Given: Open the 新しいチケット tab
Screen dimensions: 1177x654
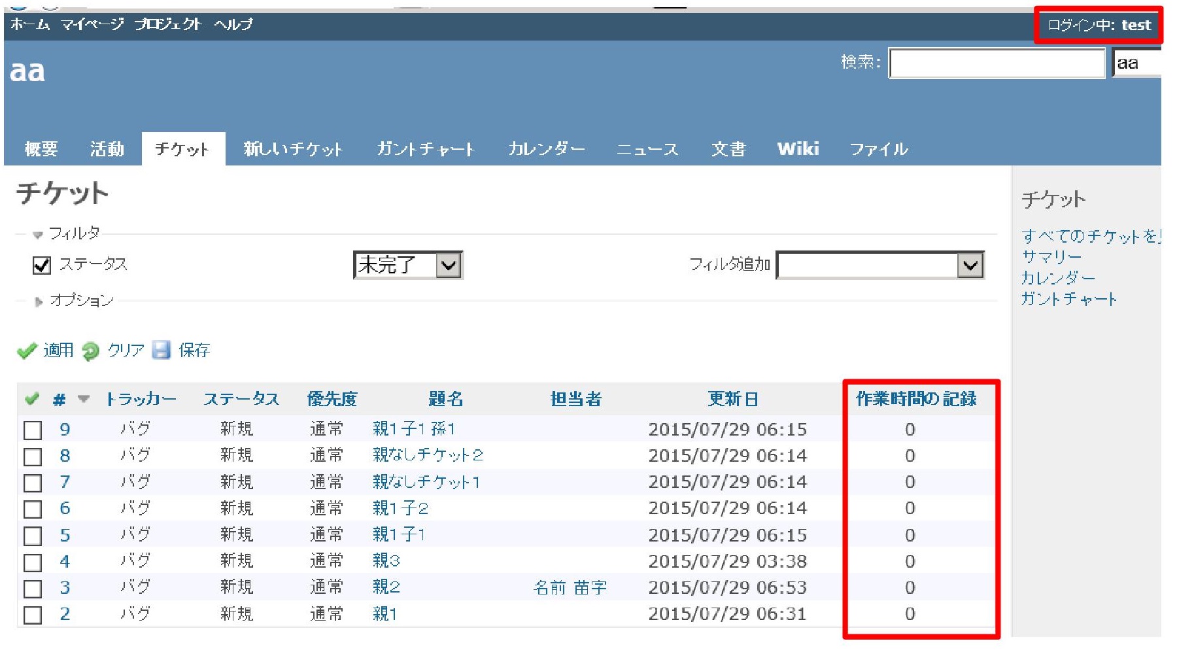Looking at the screenshot, I should [x=296, y=148].
